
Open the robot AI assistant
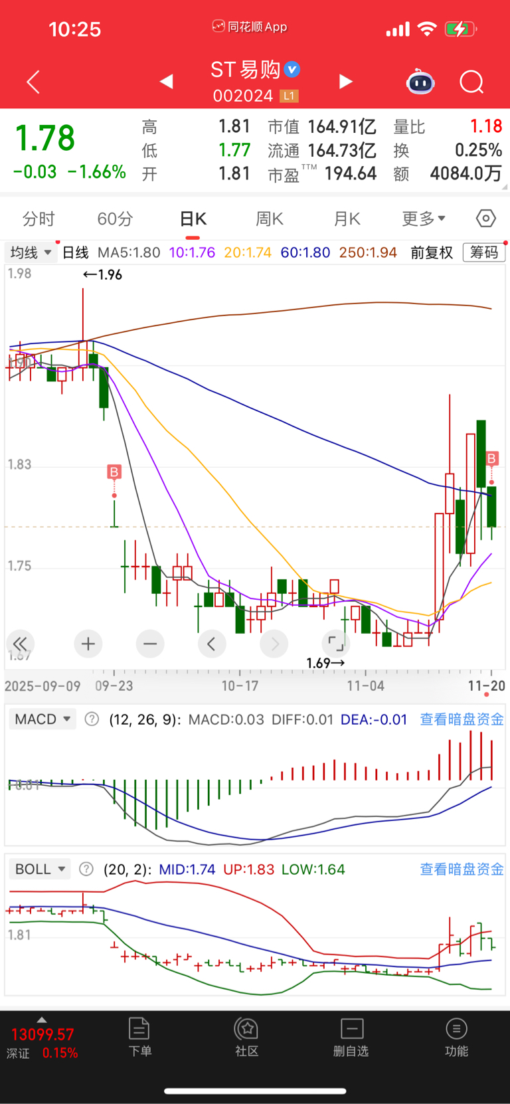point(420,82)
